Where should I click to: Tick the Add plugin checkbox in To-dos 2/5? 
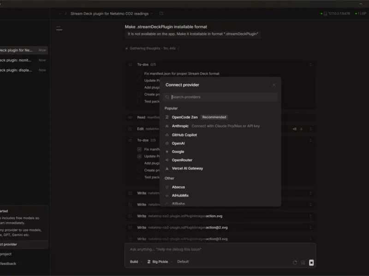(x=139, y=163)
